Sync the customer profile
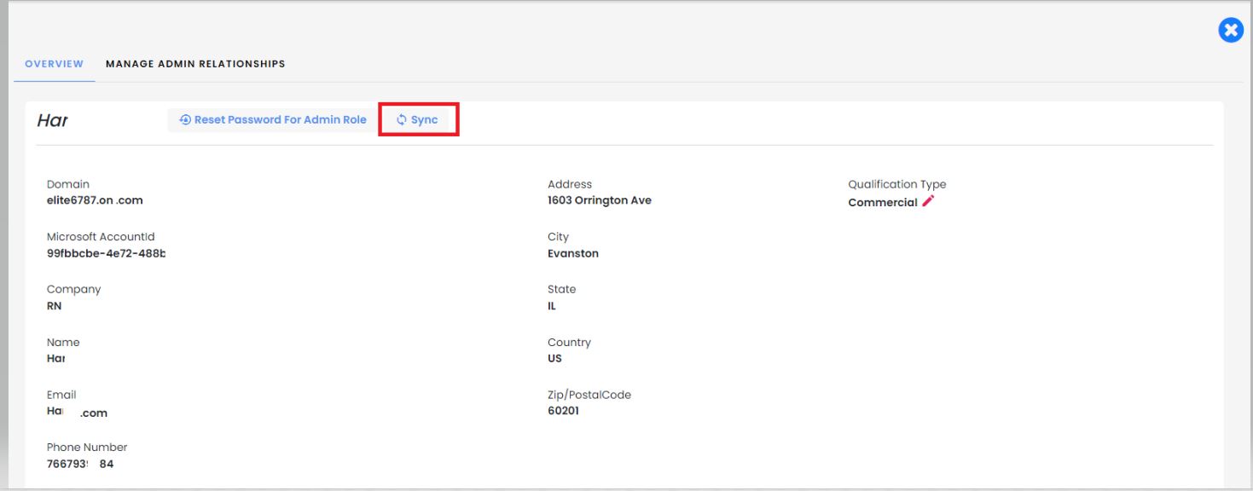The width and height of the screenshot is (1253, 491). coord(418,120)
